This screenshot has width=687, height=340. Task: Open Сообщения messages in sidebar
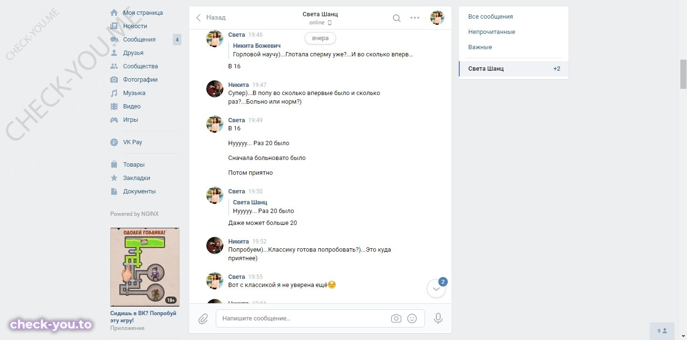pos(138,40)
